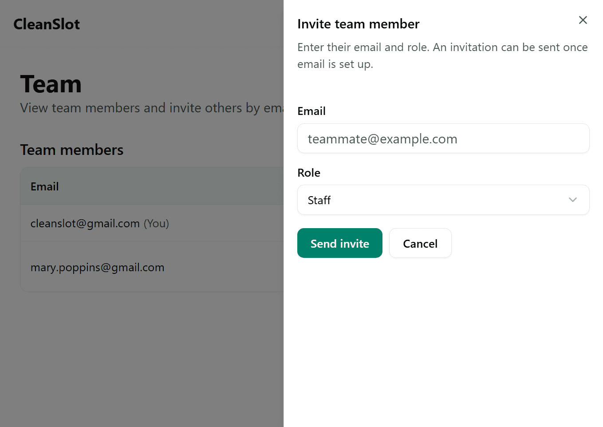Click the Invite team member title
603x427 pixels.
[358, 24]
